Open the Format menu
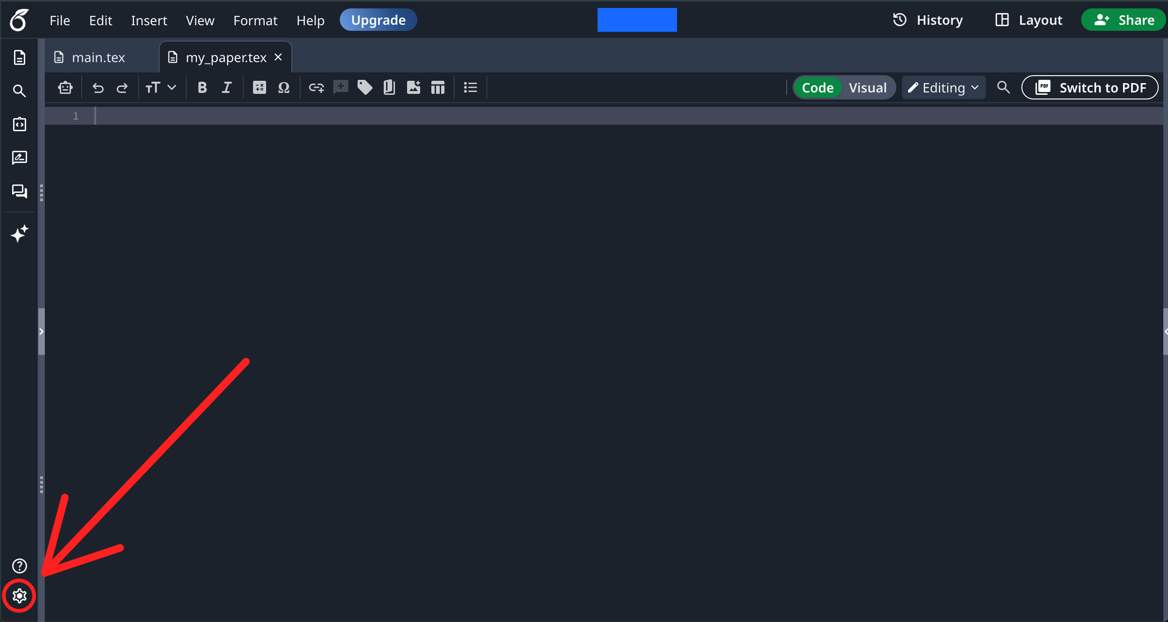The width and height of the screenshot is (1168, 622). tap(255, 21)
